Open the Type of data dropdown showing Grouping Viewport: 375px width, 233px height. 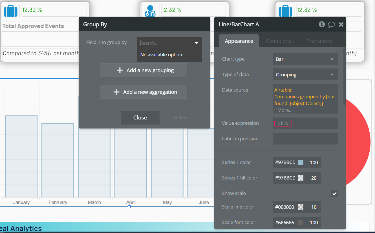coord(305,75)
